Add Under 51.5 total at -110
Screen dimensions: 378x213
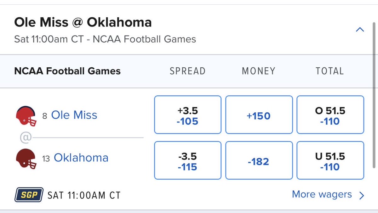330,160
